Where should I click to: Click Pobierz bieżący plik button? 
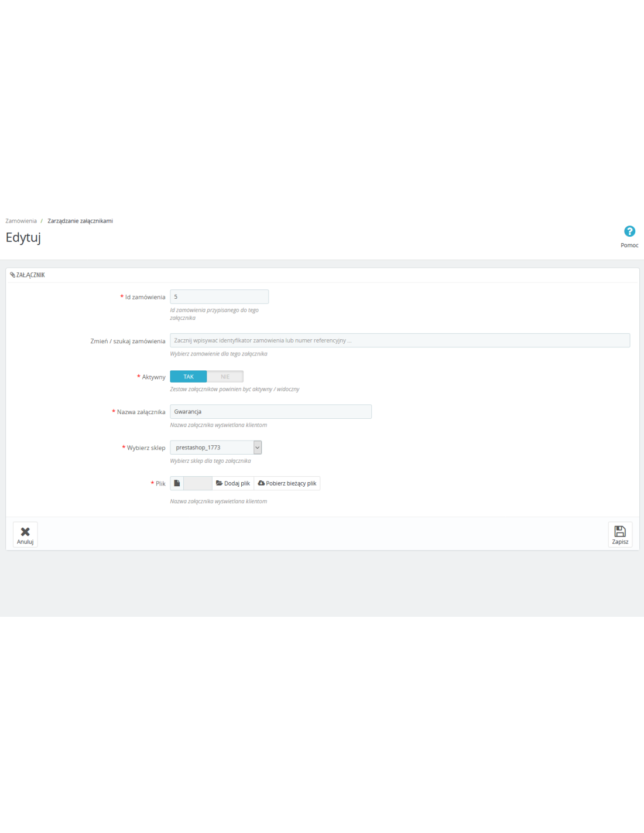coord(287,483)
